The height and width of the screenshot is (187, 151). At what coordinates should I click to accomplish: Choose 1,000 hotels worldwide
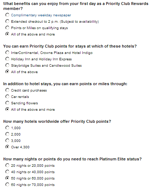tap(7, 128)
